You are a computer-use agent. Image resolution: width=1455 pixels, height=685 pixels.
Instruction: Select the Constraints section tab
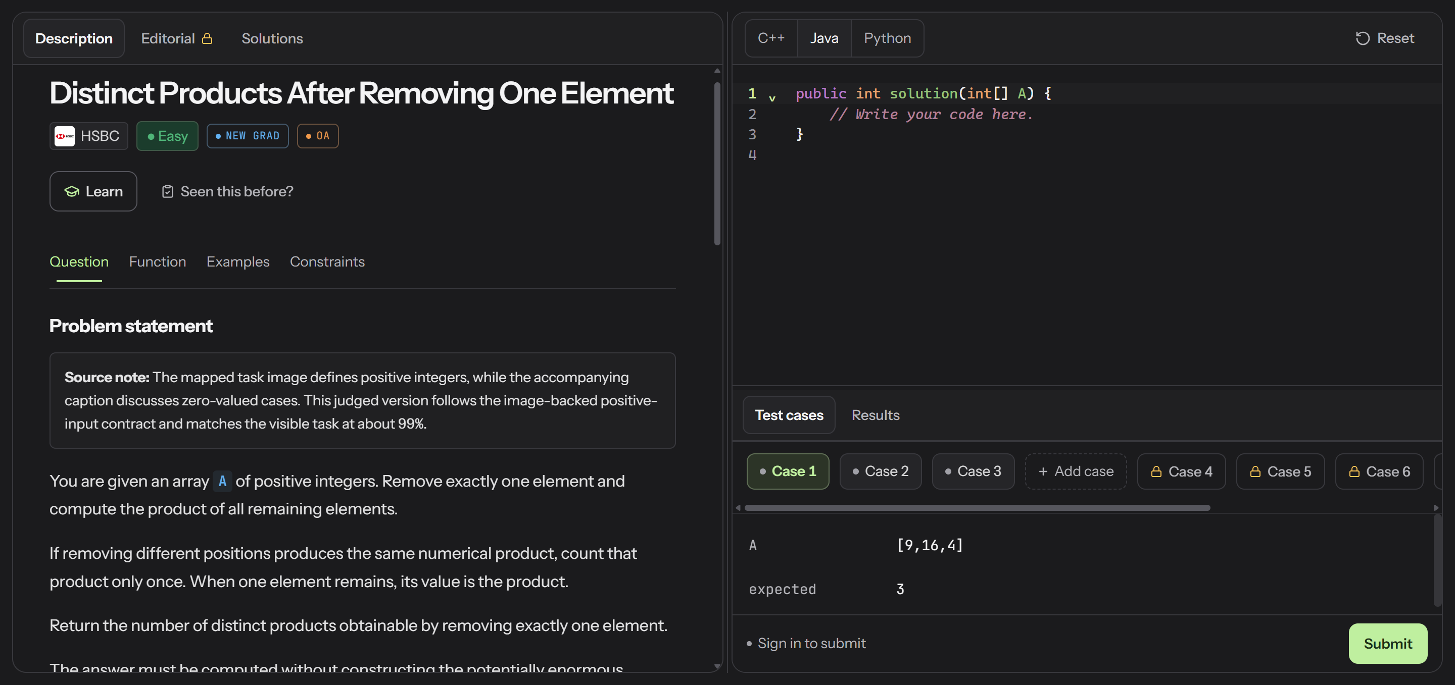point(327,262)
